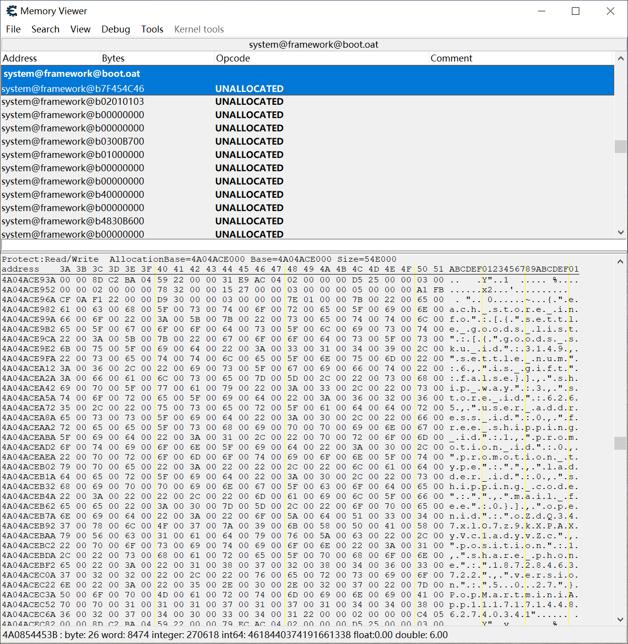The height and width of the screenshot is (644, 628).
Task: Click the Address column header
Action: tap(20, 58)
